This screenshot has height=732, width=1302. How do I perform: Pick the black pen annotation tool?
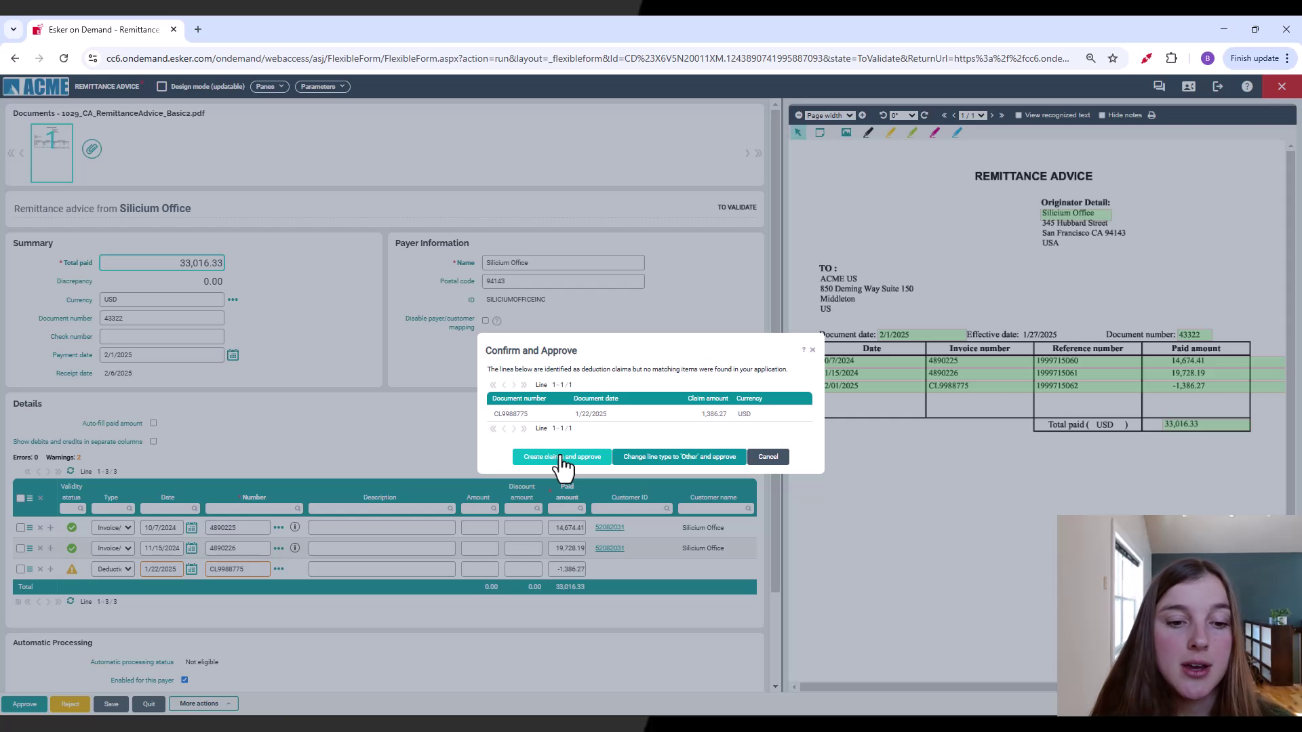pos(868,133)
